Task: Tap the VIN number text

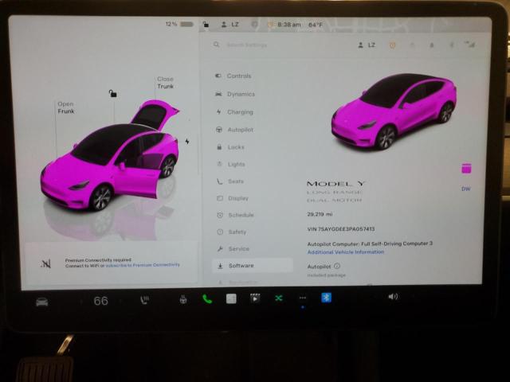Action: (x=341, y=229)
